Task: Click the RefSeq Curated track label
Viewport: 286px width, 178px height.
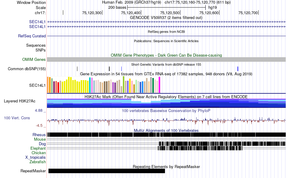Action: coord(32,36)
